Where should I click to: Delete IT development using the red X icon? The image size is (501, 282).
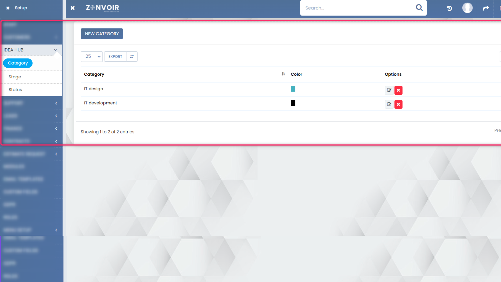pyautogui.click(x=398, y=104)
